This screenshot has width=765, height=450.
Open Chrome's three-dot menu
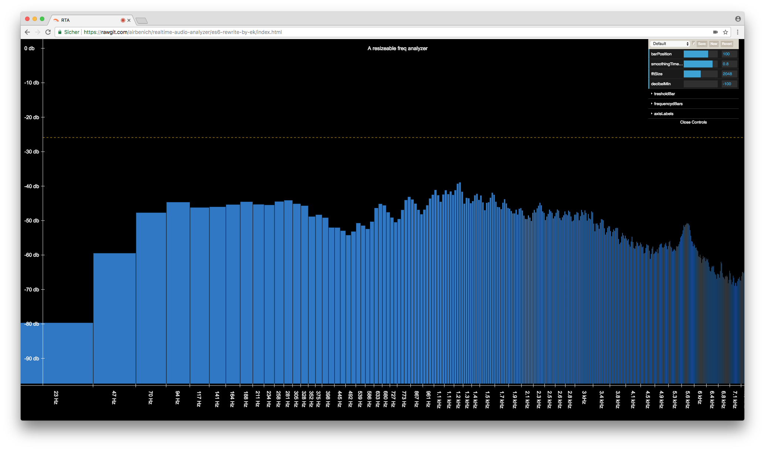(x=737, y=32)
